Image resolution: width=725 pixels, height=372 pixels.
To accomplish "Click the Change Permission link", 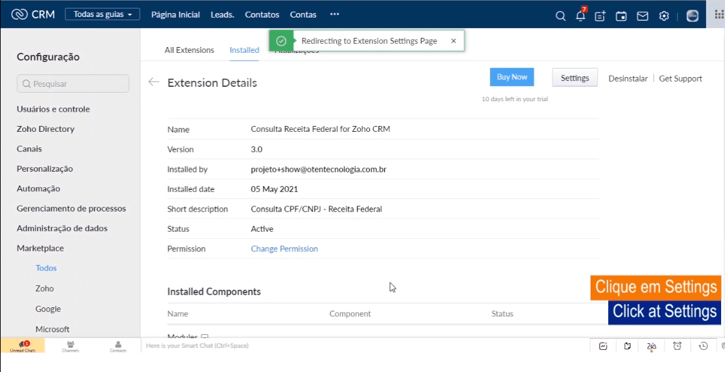I will 285,249.
